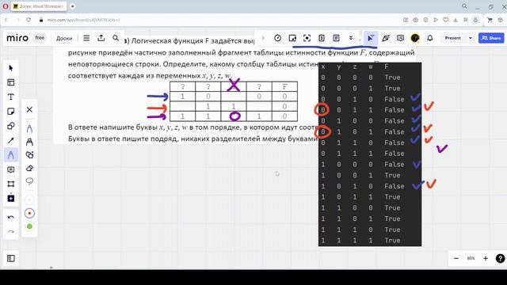The width and height of the screenshot is (507, 285).
Task: Open notifications bell
Action: (x=429, y=38)
